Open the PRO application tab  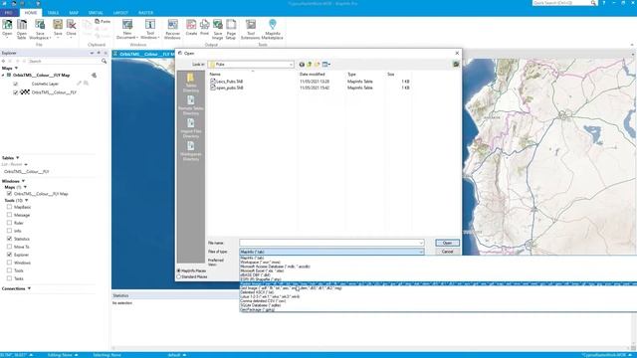click(9, 13)
